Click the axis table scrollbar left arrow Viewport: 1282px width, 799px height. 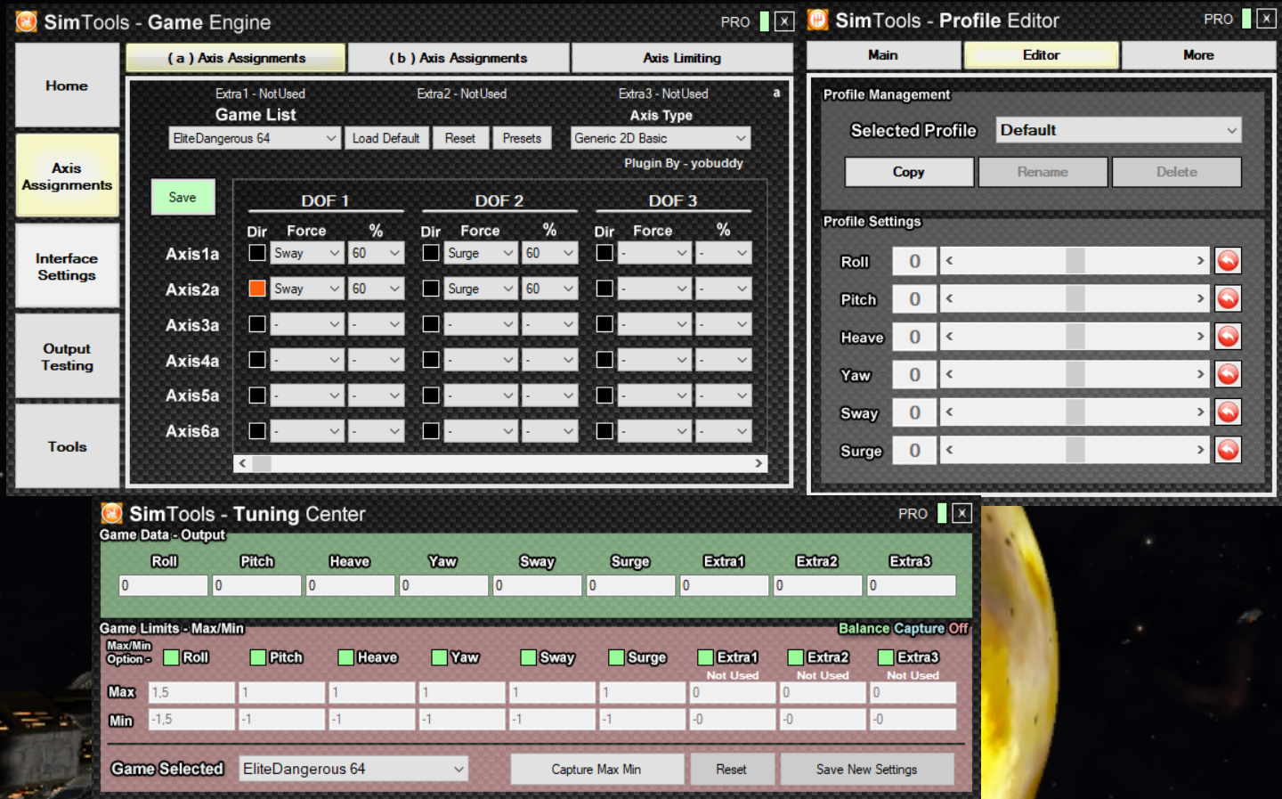point(242,463)
